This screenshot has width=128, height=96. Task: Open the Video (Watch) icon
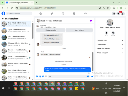[x=63, y=14]
